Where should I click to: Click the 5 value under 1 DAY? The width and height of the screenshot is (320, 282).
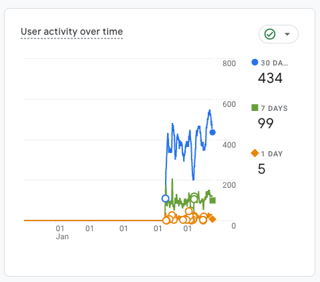click(x=261, y=169)
